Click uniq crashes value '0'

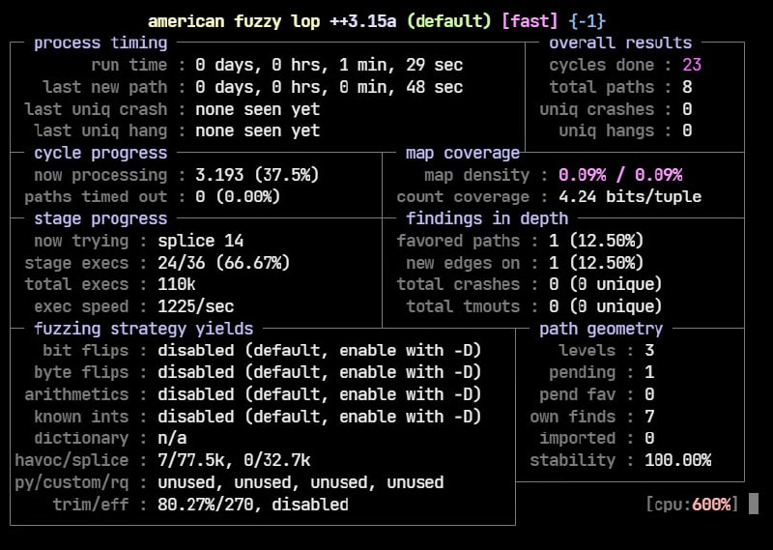[x=687, y=109]
